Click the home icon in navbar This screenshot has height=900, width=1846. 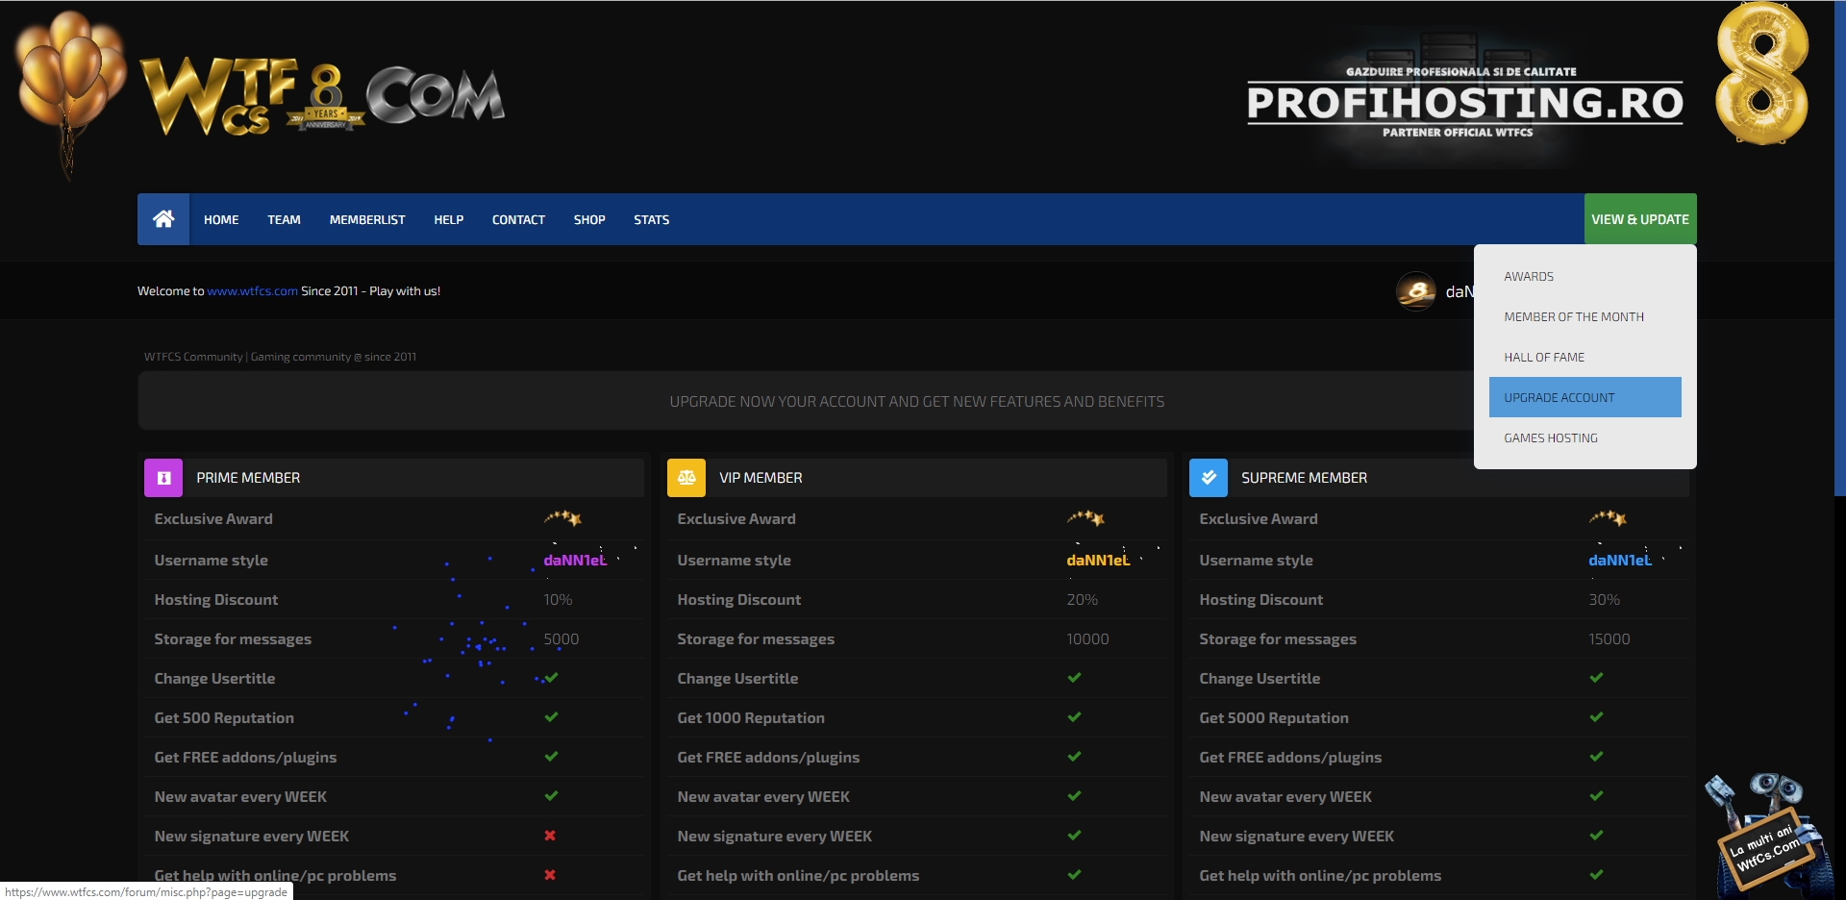[x=163, y=219]
